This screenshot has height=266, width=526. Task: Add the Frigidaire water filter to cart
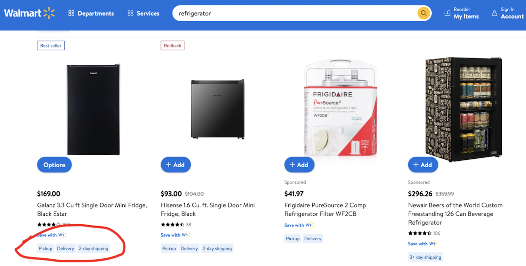[x=299, y=165]
